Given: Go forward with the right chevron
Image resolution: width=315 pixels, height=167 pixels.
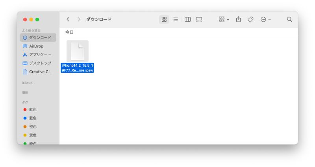Looking at the screenshot, I should [79, 19].
